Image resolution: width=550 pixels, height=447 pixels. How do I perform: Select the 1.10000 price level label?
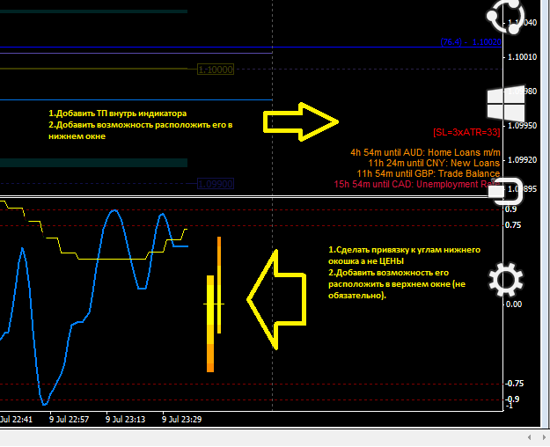216,70
